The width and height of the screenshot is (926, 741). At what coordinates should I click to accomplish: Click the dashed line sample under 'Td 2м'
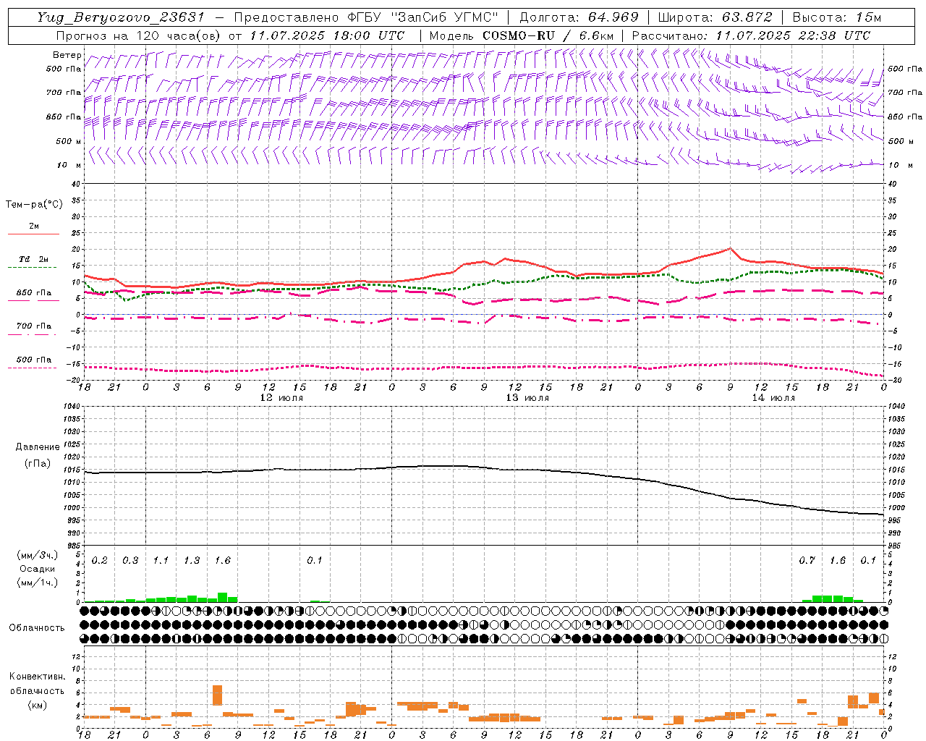coord(33,268)
